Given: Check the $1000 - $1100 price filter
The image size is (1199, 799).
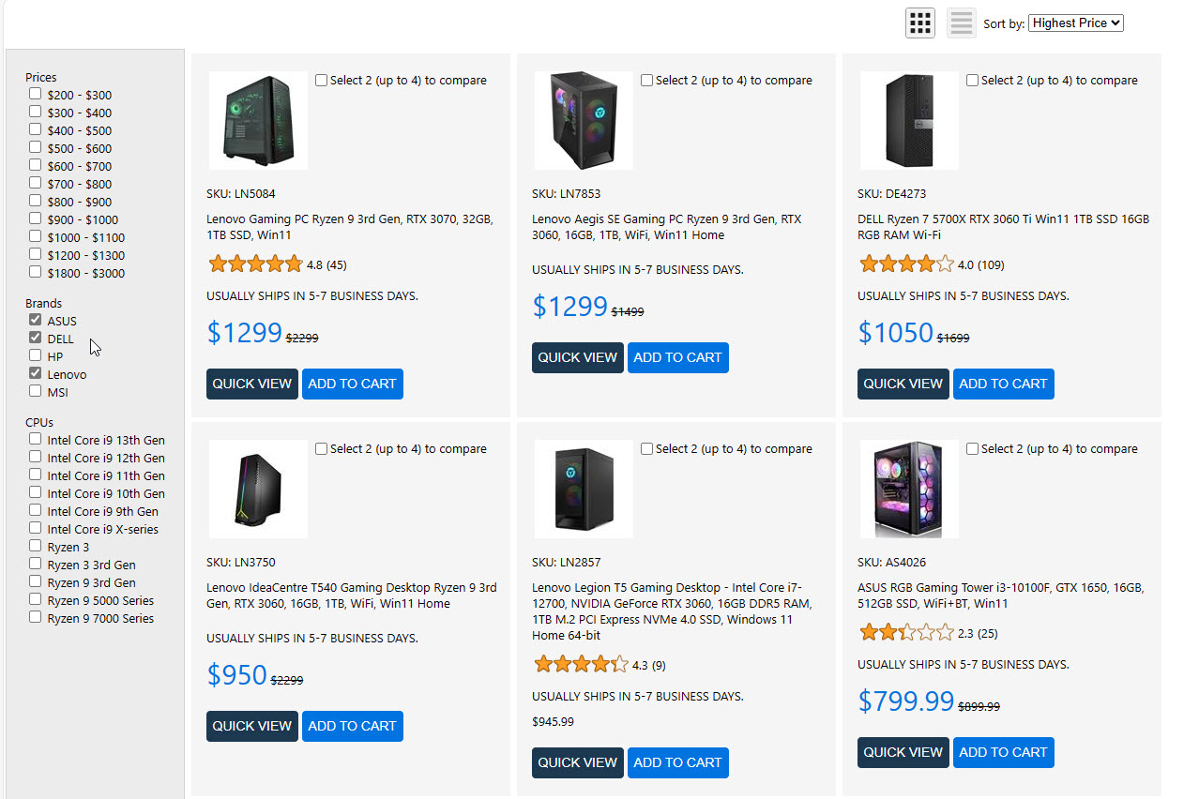Looking at the screenshot, I should pos(36,236).
